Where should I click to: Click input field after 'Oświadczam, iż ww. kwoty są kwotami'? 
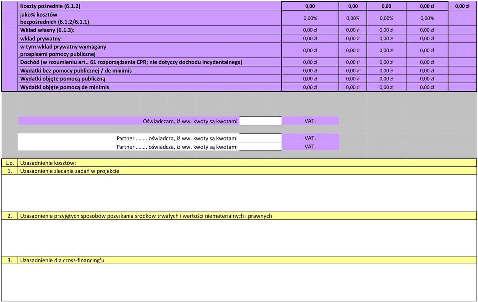coord(260,121)
